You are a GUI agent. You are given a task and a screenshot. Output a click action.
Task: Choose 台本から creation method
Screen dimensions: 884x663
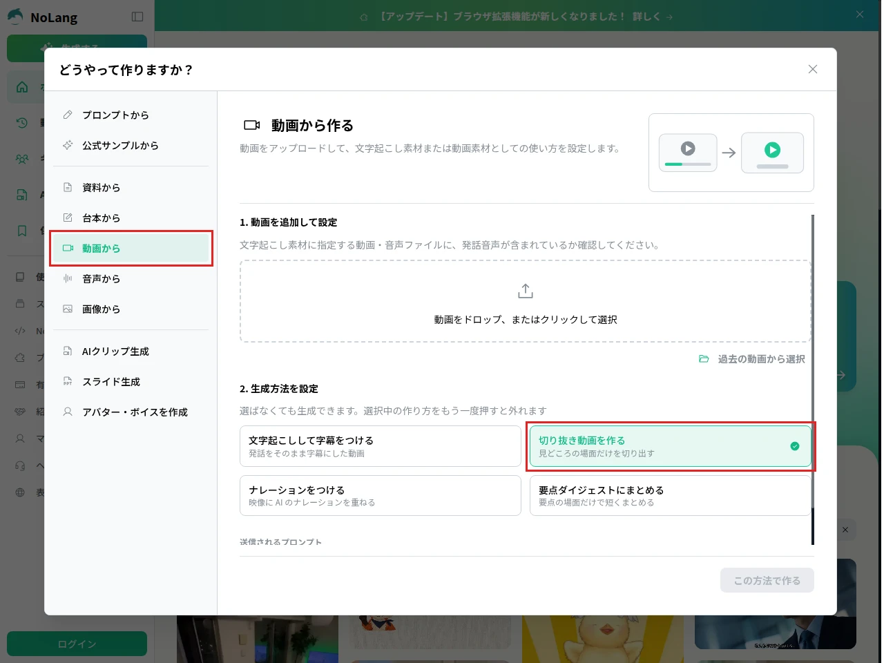(131, 218)
